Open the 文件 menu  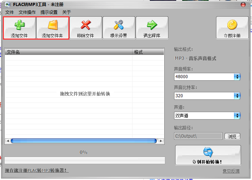10,12
